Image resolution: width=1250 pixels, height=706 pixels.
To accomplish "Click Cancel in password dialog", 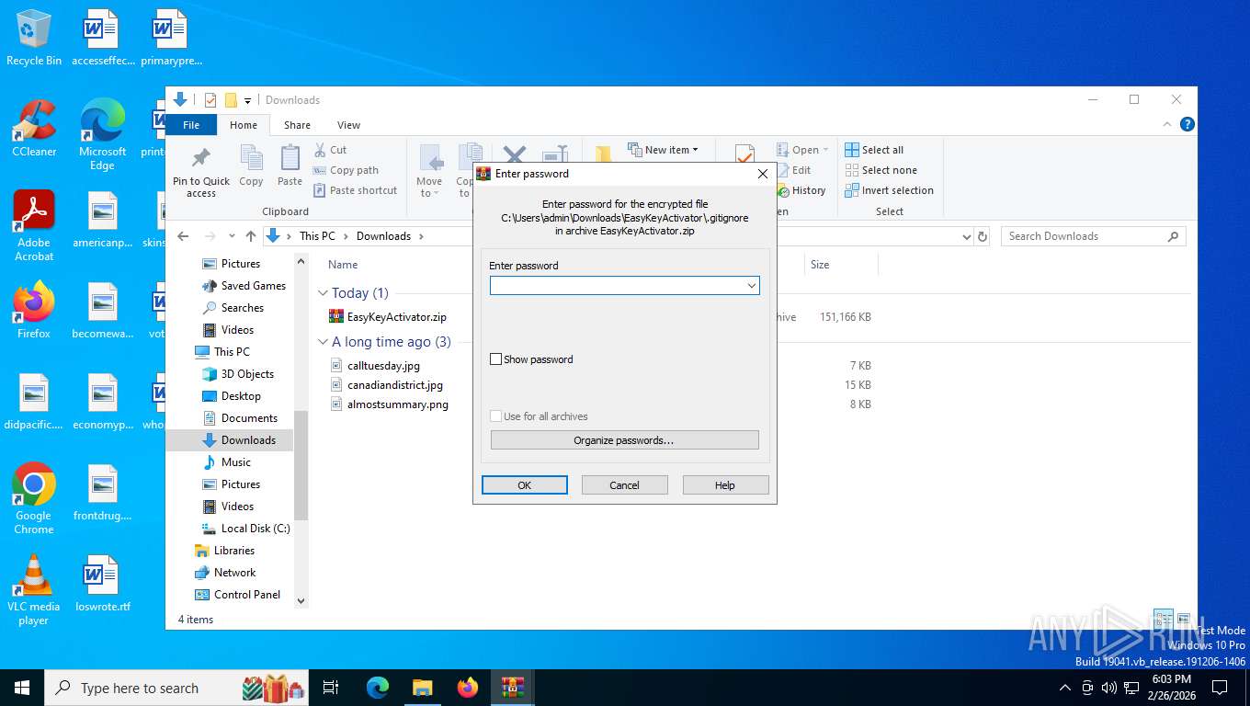I will tap(624, 485).
